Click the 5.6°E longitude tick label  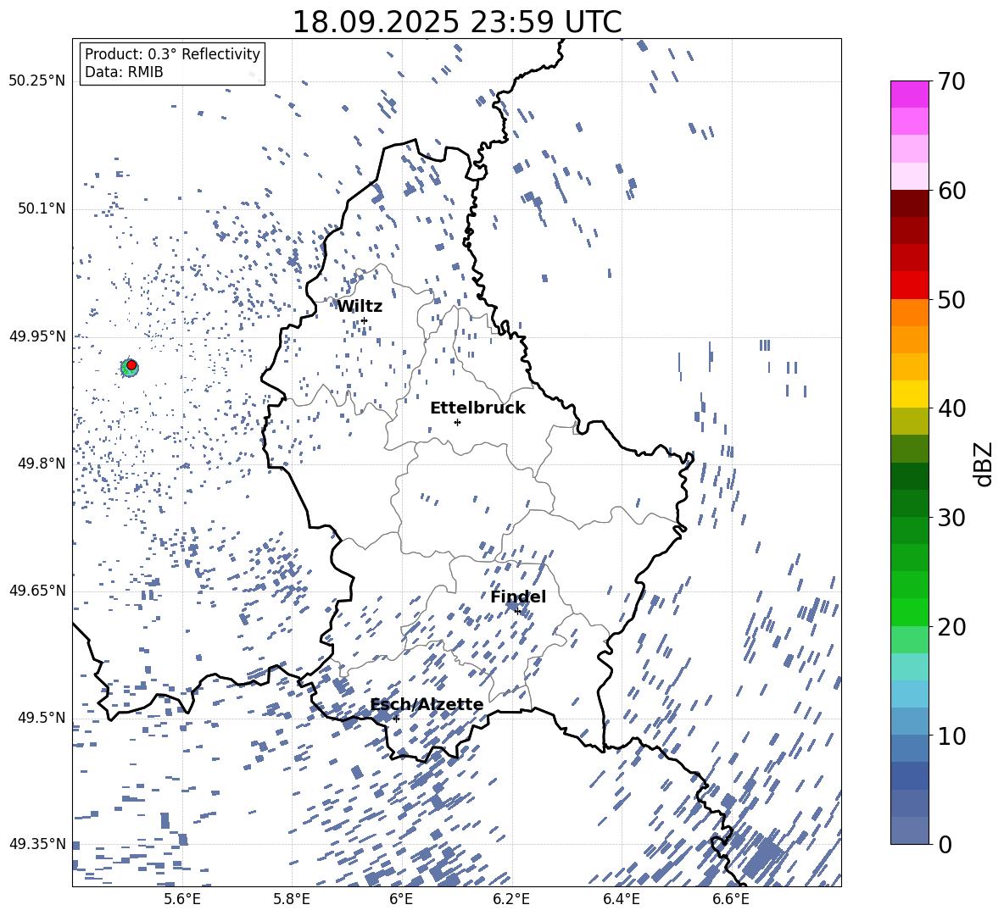[x=182, y=899]
